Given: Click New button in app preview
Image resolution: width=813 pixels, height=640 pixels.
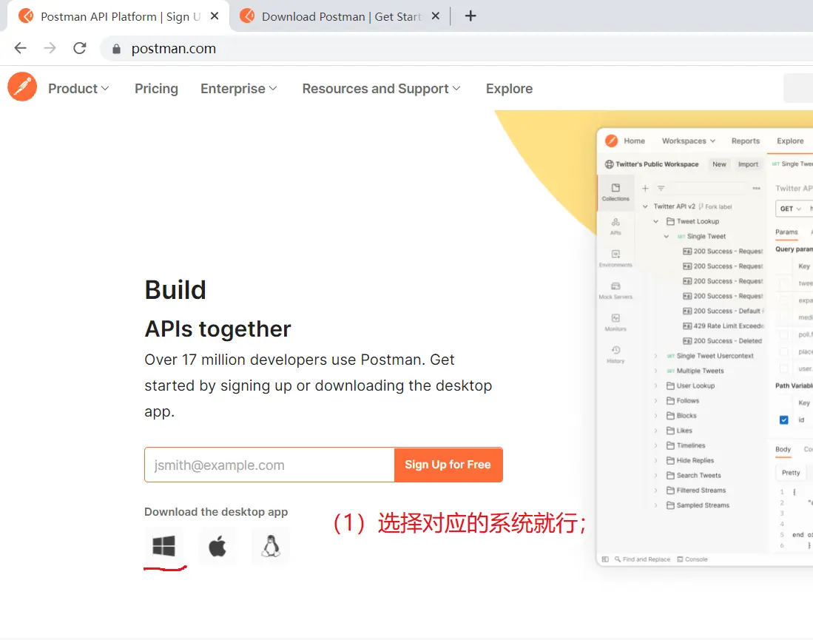Looking at the screenshot, I should click(719, 164).
